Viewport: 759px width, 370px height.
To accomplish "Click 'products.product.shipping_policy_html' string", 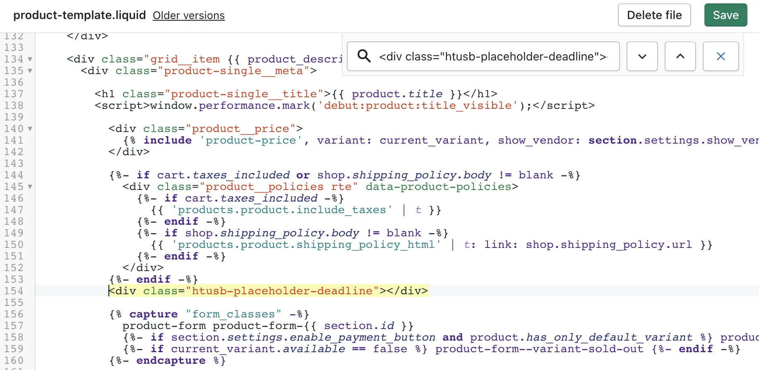I will 306,245.
